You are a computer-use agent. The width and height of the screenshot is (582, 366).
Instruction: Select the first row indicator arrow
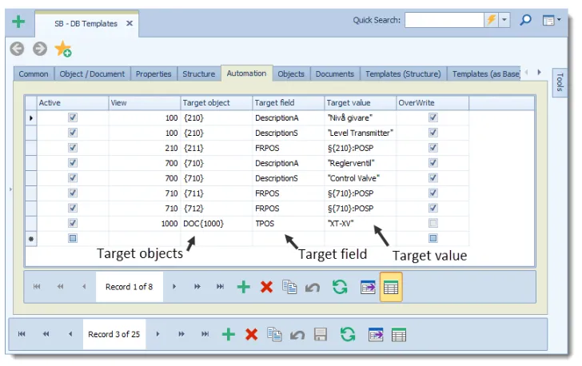coord(31,118)
